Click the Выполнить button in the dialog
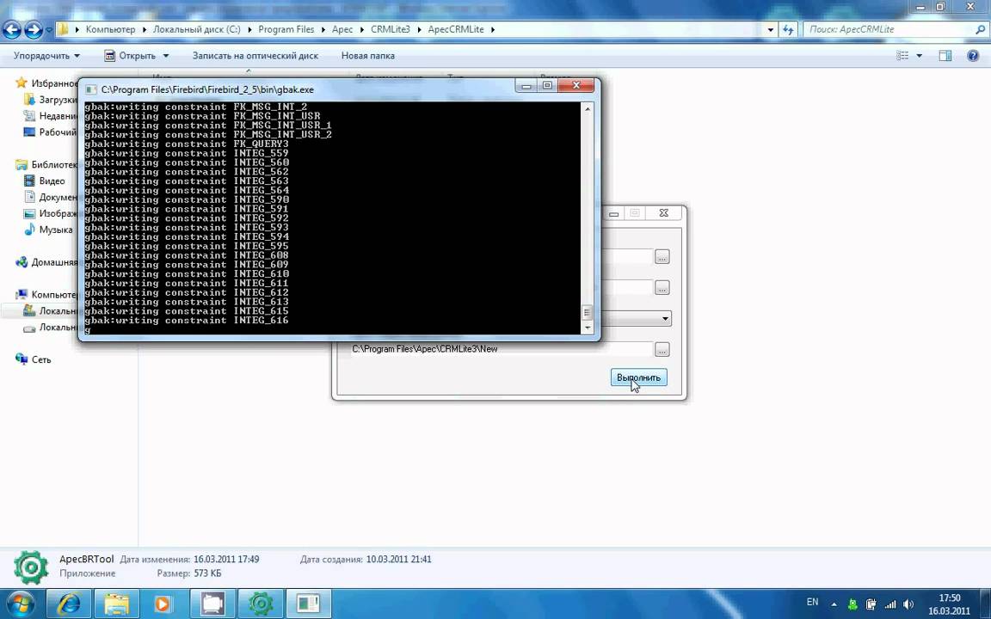Screen dimensions: 991x619 click(638, 377)
